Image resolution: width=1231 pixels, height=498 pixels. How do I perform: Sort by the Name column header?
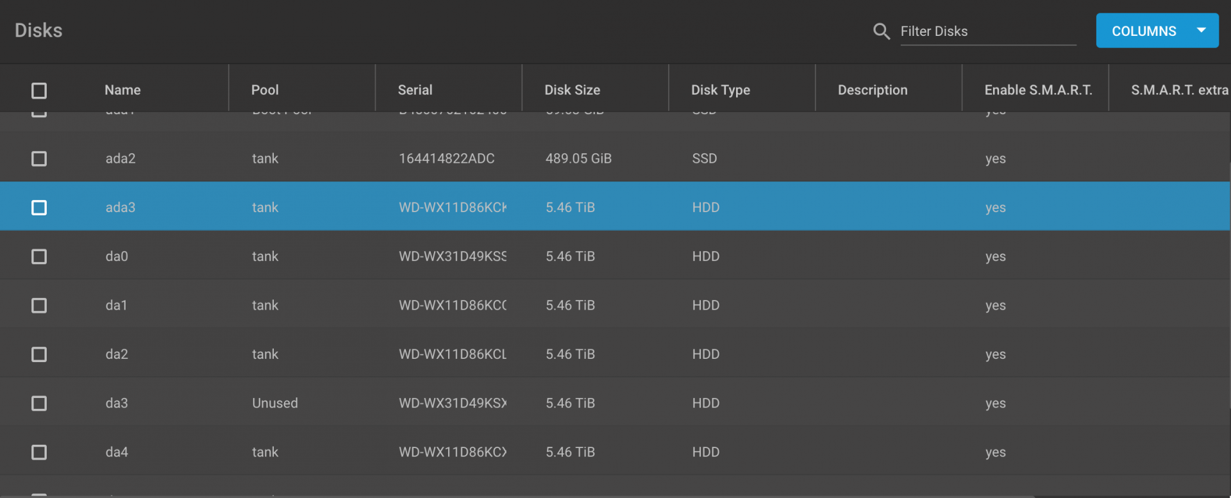pos(122,90)
